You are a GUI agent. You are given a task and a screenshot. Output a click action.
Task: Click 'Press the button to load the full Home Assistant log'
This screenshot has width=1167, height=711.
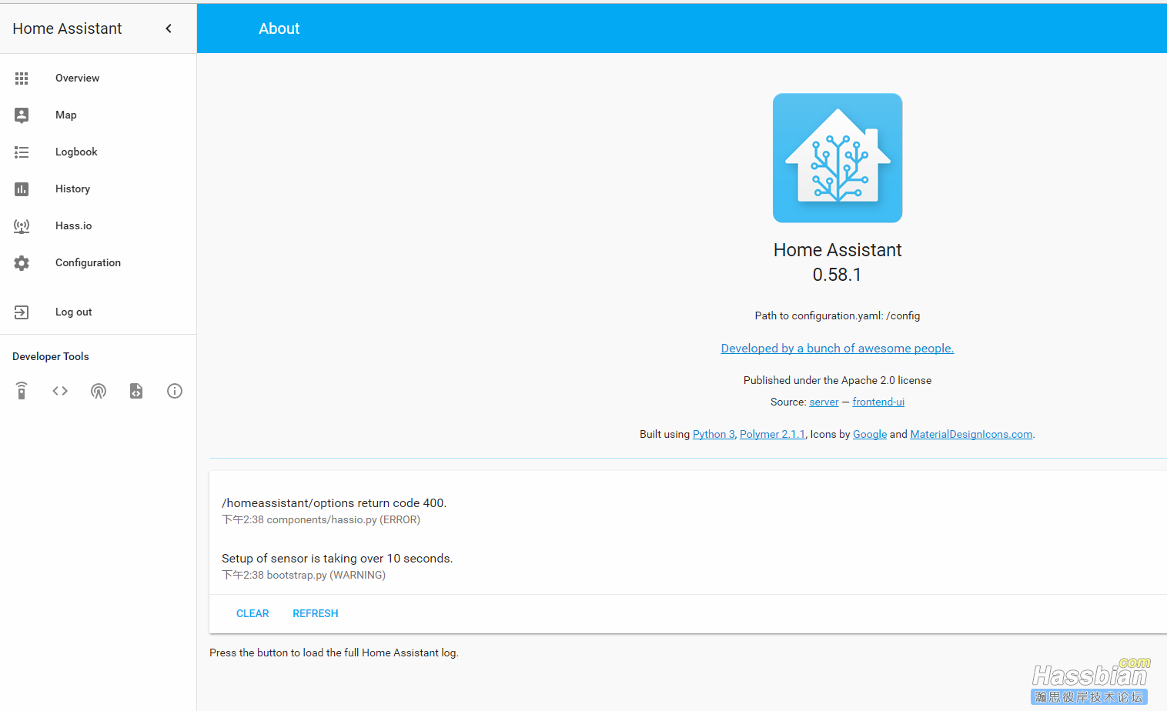pyautogui.click(x=334, y=653)
